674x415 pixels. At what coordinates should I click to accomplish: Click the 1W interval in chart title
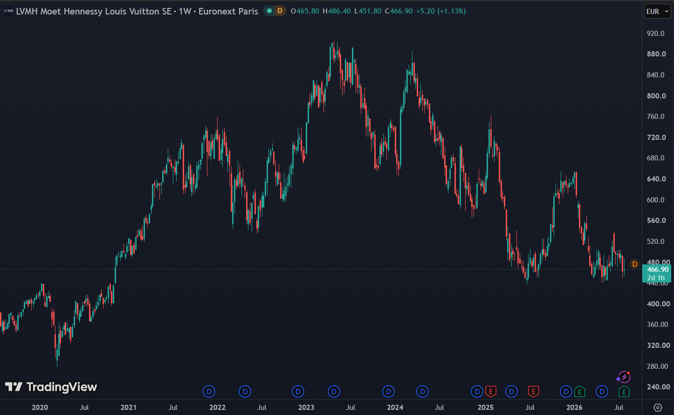click(x=185, y=11)
